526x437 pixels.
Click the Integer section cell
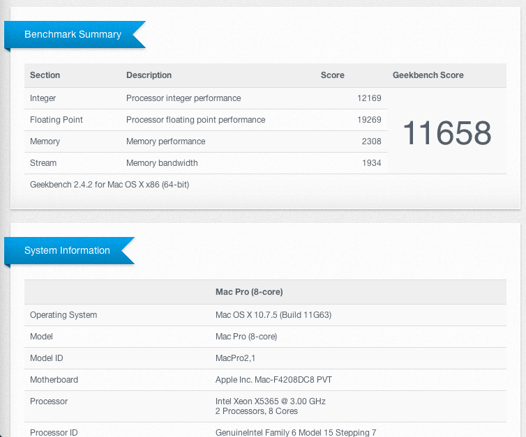[43, 98]
